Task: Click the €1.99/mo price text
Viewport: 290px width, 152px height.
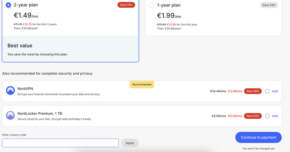Action: click(x=169, y=15)
